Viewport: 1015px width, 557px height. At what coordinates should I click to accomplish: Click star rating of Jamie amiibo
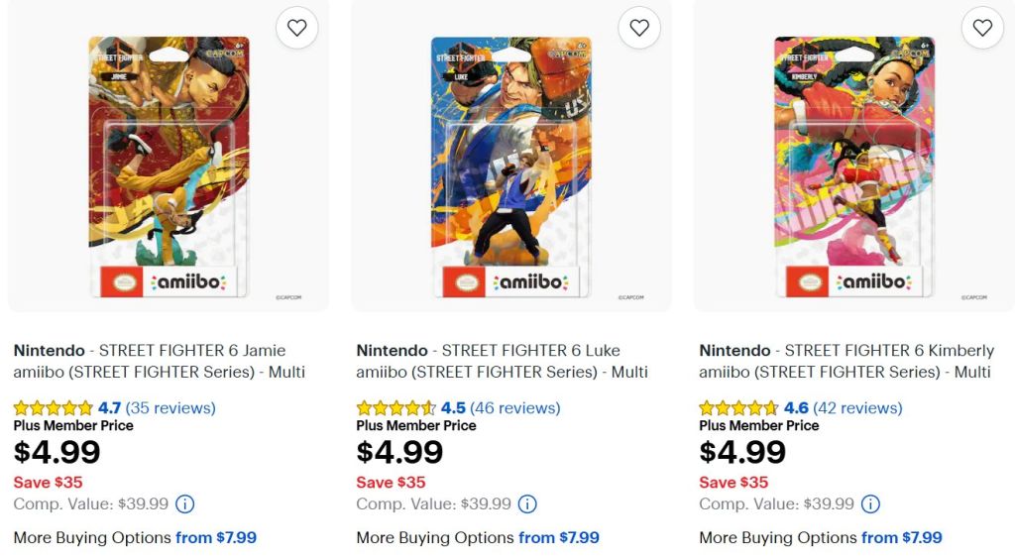(54, 408)
